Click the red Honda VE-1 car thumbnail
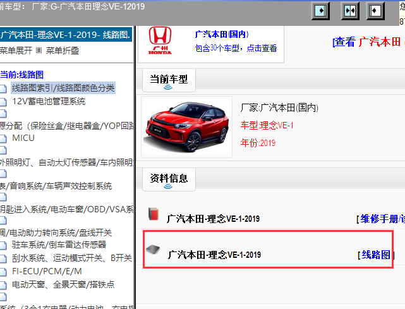405x309 pixels. click(x=186, y=127)
